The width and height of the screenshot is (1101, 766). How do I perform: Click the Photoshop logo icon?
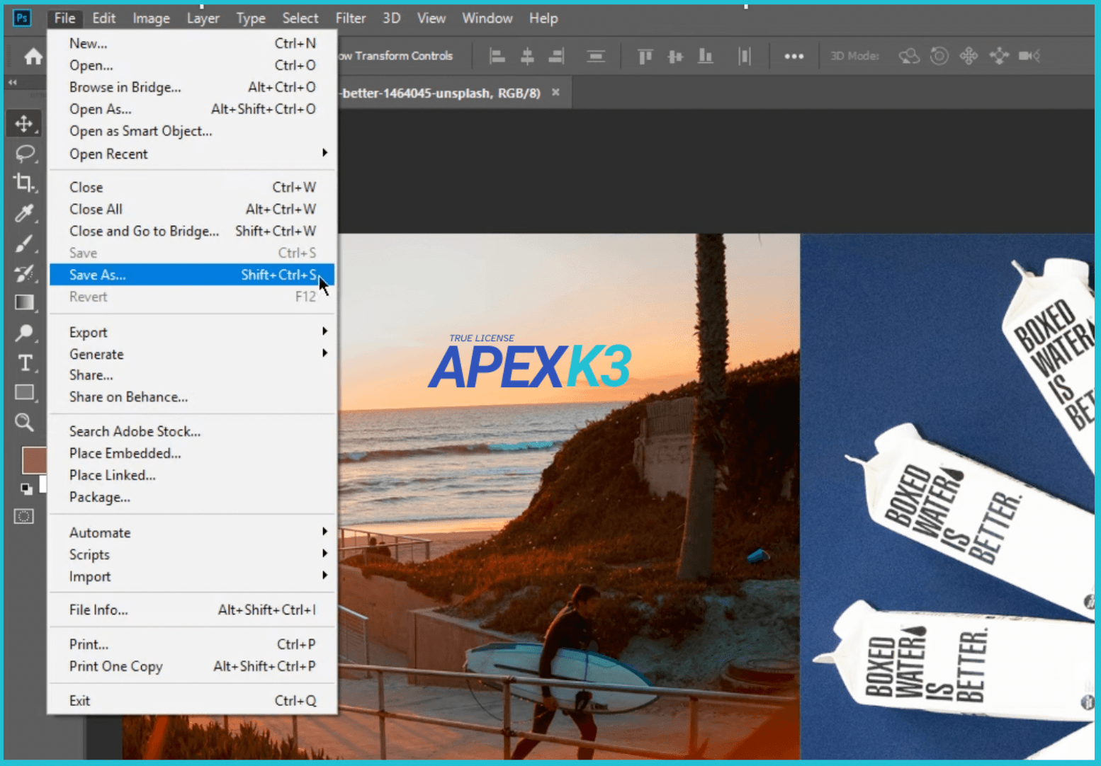point(22,18)
